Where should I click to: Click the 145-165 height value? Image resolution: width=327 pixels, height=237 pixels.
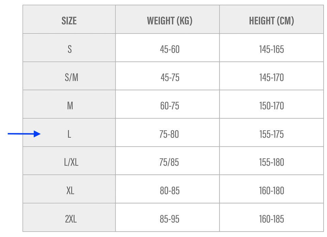(x=271, y=49)
